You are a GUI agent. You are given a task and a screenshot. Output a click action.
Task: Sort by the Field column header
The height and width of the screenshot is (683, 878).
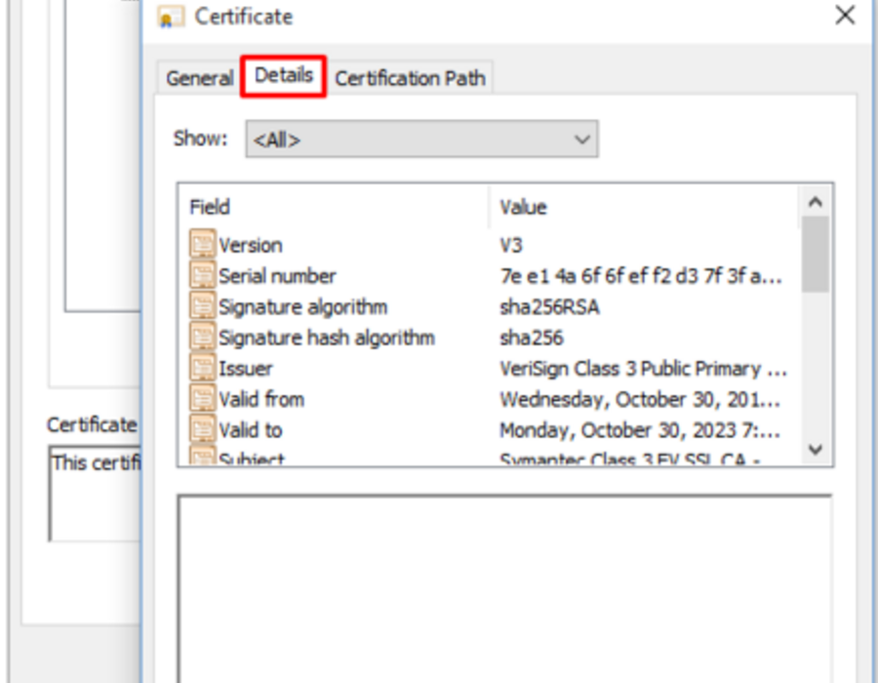334,207
